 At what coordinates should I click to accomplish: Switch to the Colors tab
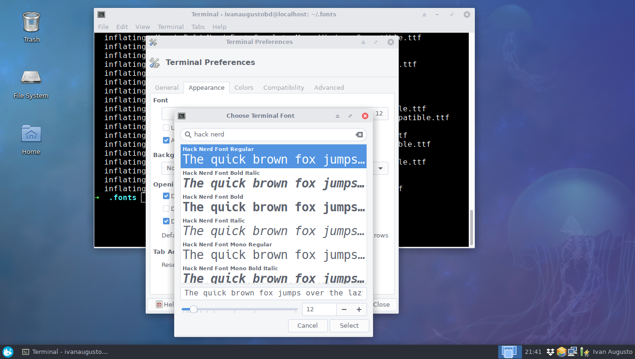(x=244, y=87)
